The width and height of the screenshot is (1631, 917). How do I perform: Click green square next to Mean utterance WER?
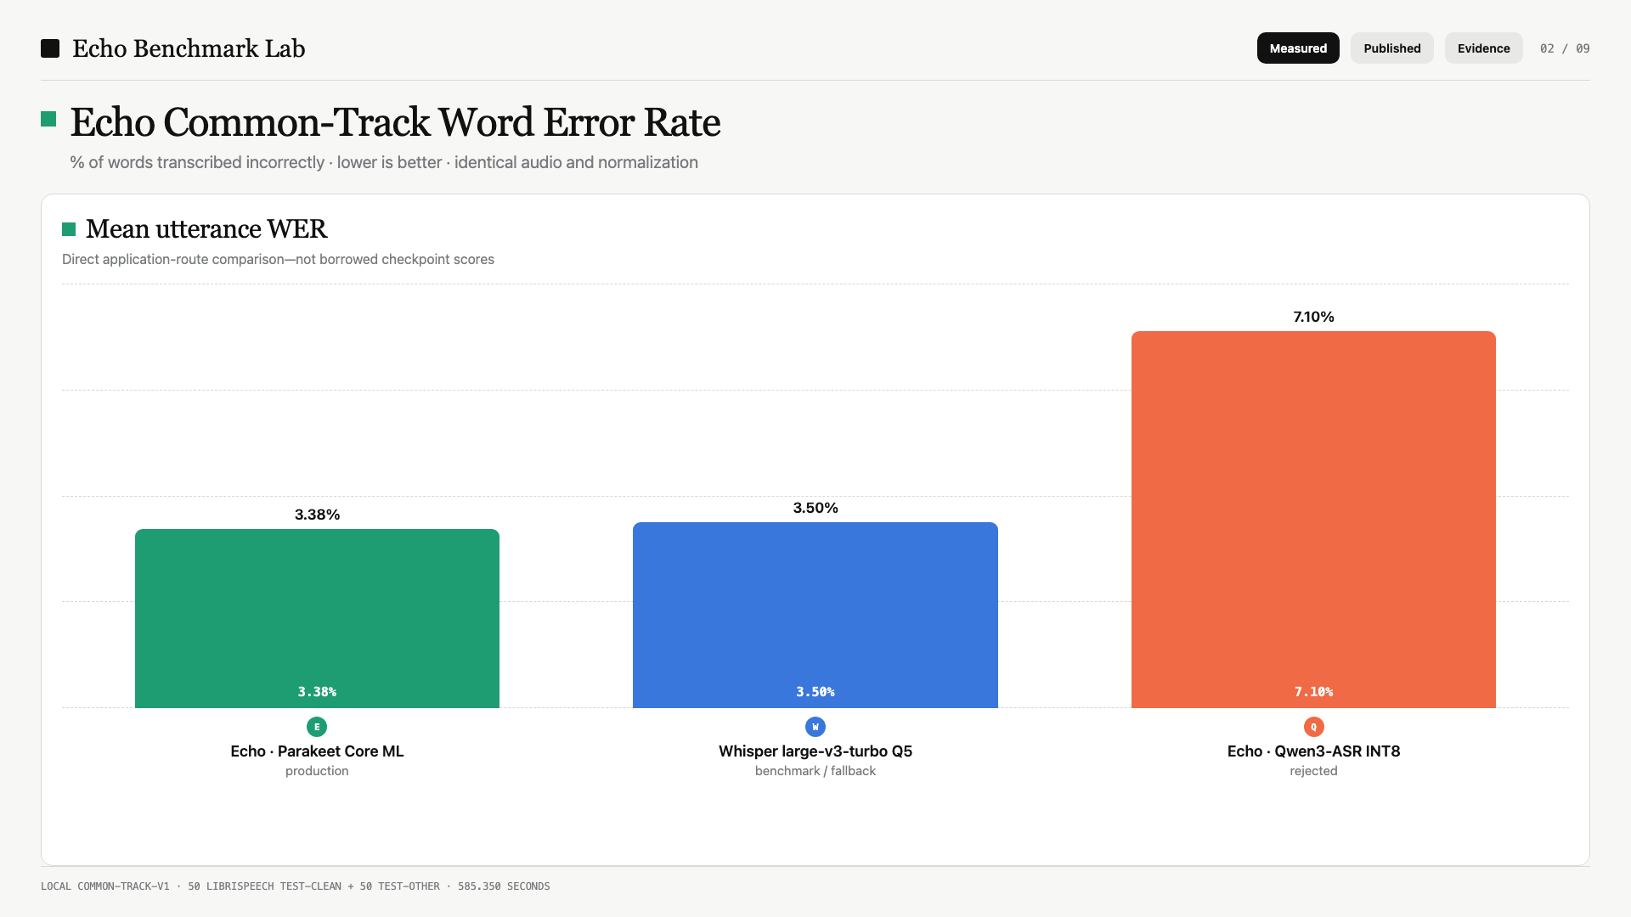coord(69,229)
